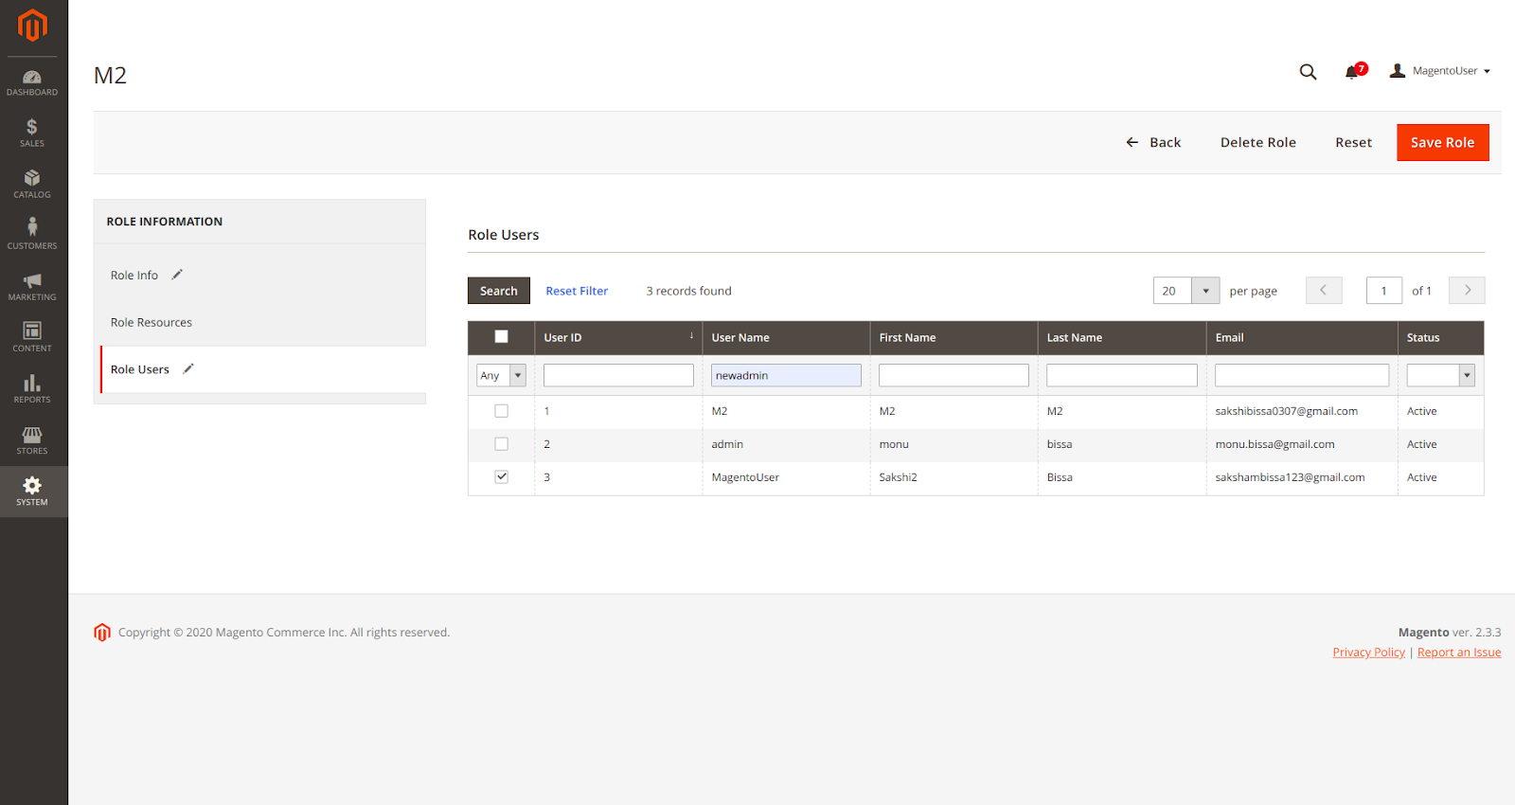
Task: Click the Back button
Action: [1153, 142]
